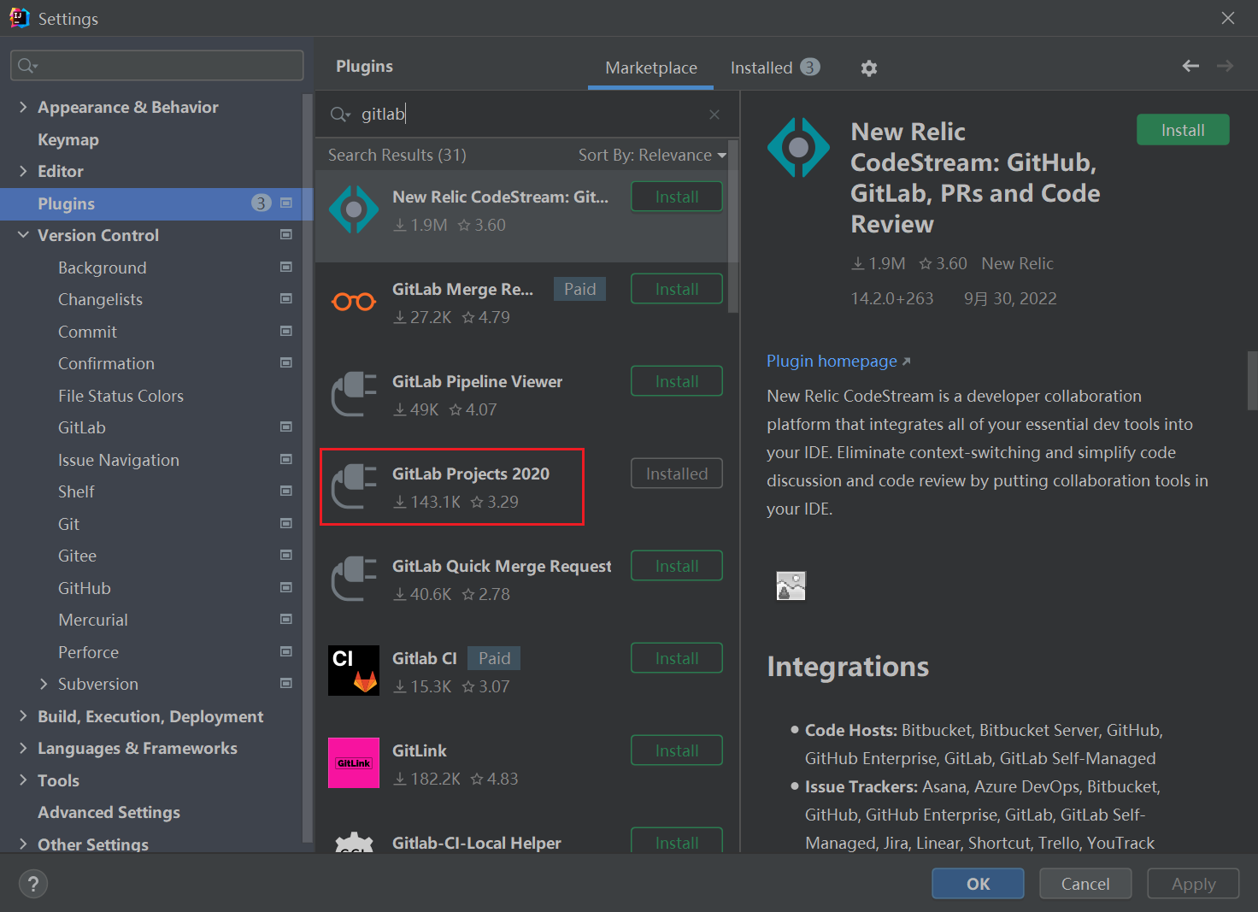
Task: Select File Status Colors settings
Action: [121, 396]
